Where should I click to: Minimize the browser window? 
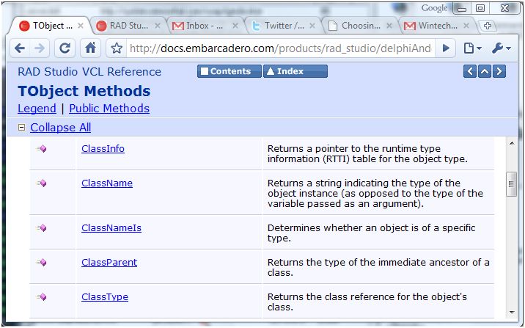[x=462, y=8]
